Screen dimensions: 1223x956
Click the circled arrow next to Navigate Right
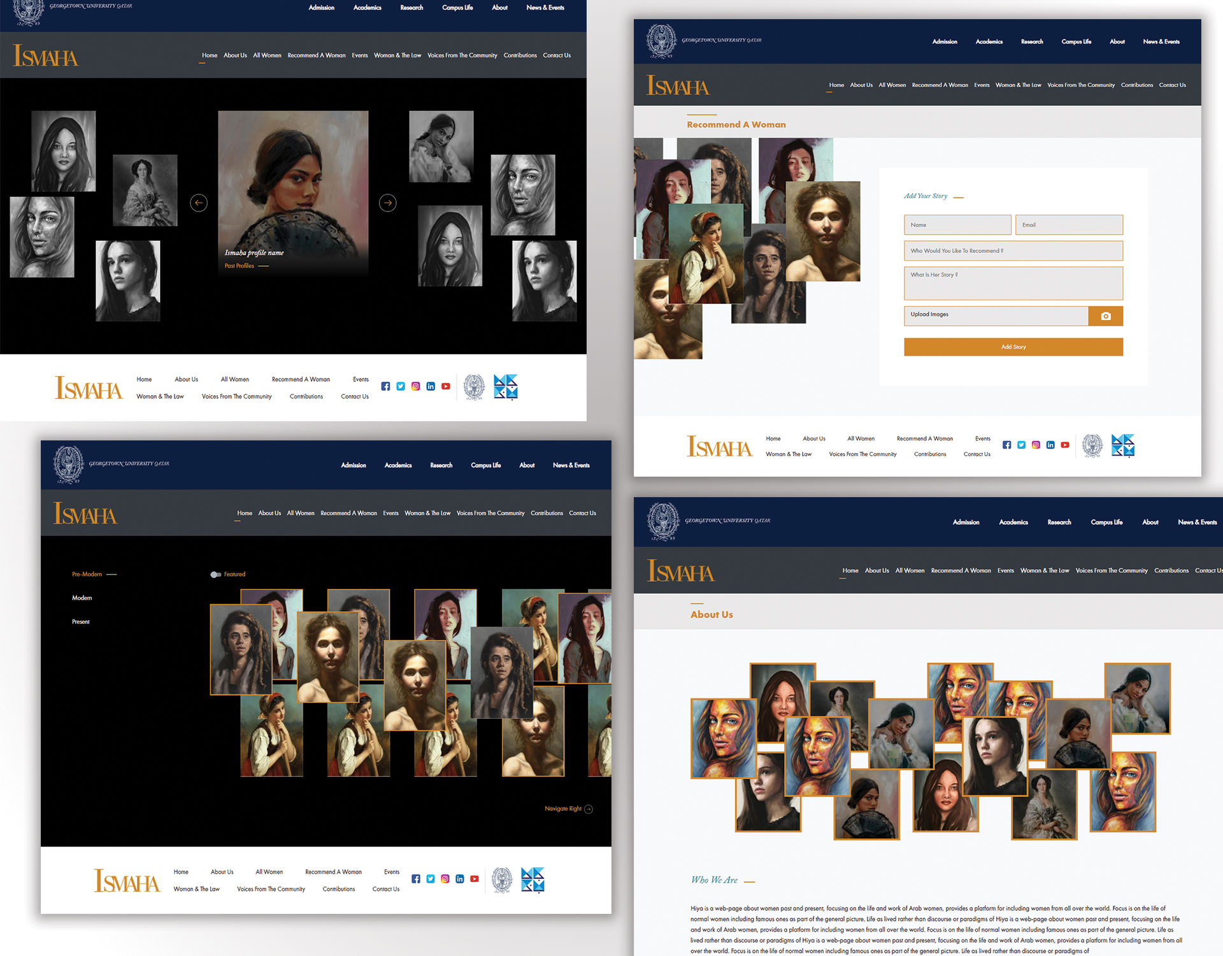point(589,809)
